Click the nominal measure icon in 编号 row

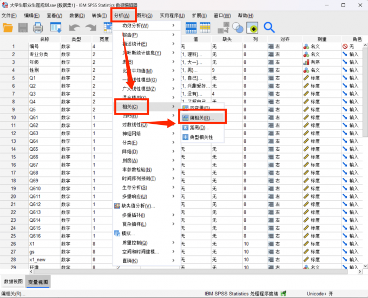point(306,47)
